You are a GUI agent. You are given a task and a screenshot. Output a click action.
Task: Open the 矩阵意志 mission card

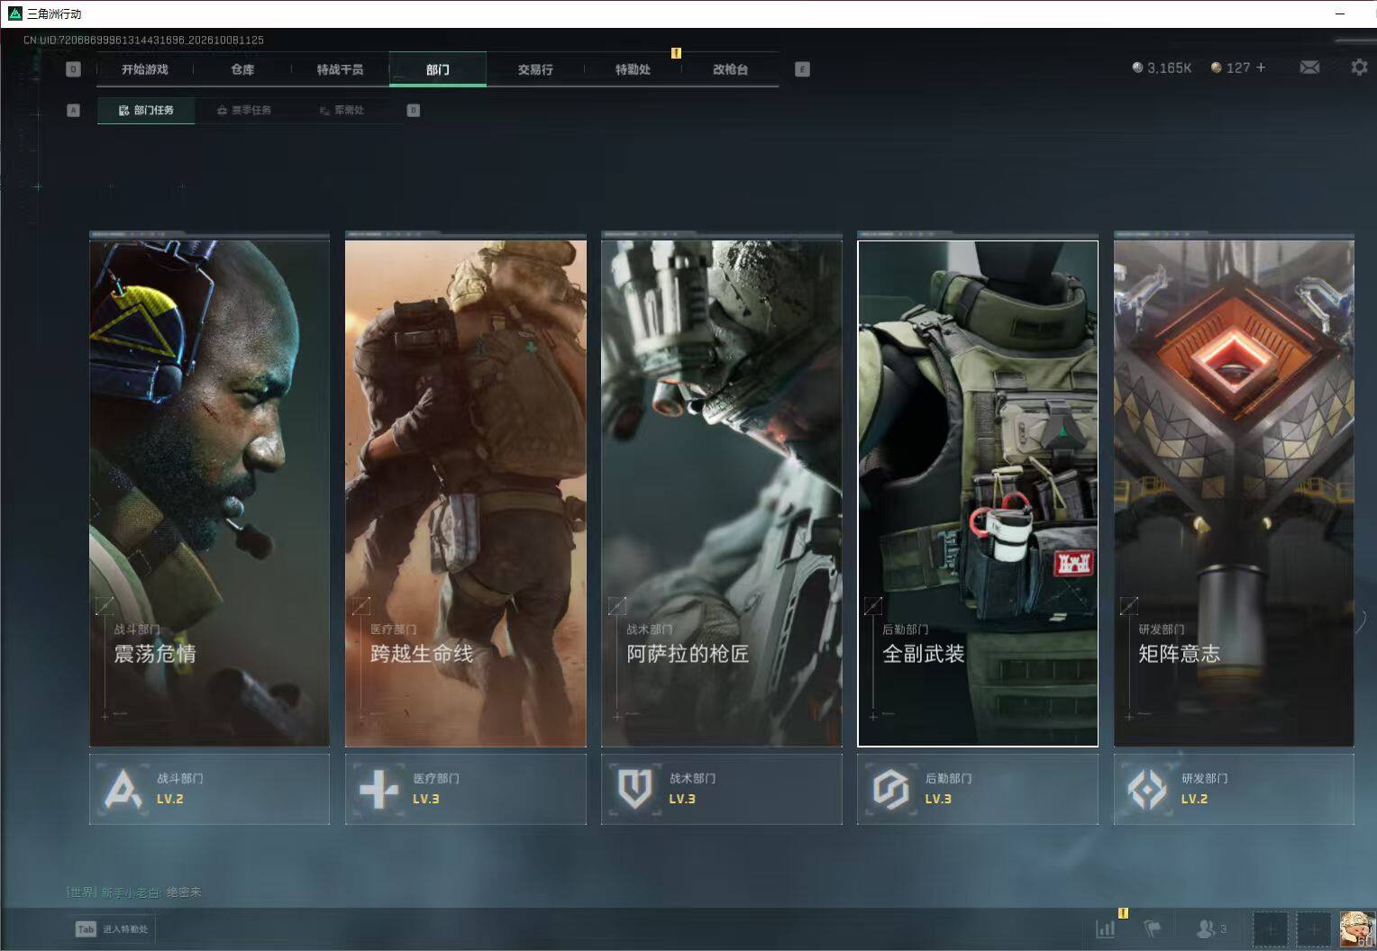(x=1234, y=493)
